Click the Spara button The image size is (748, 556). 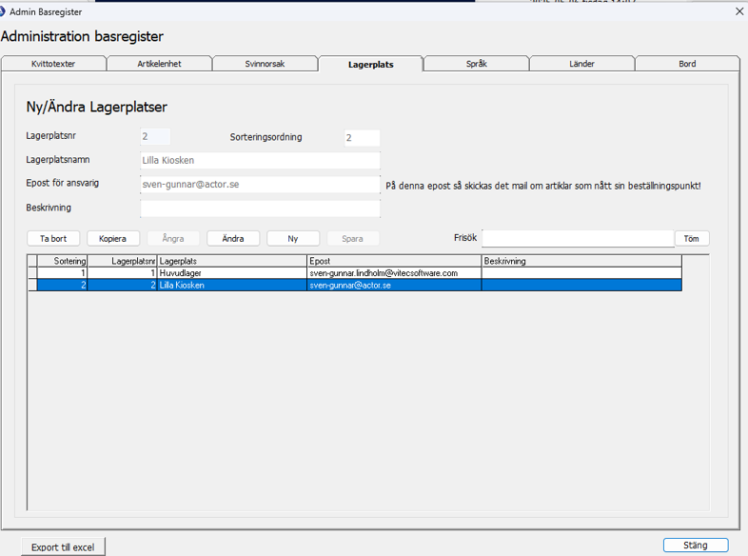pyautogui.click(x=352, y=238)
